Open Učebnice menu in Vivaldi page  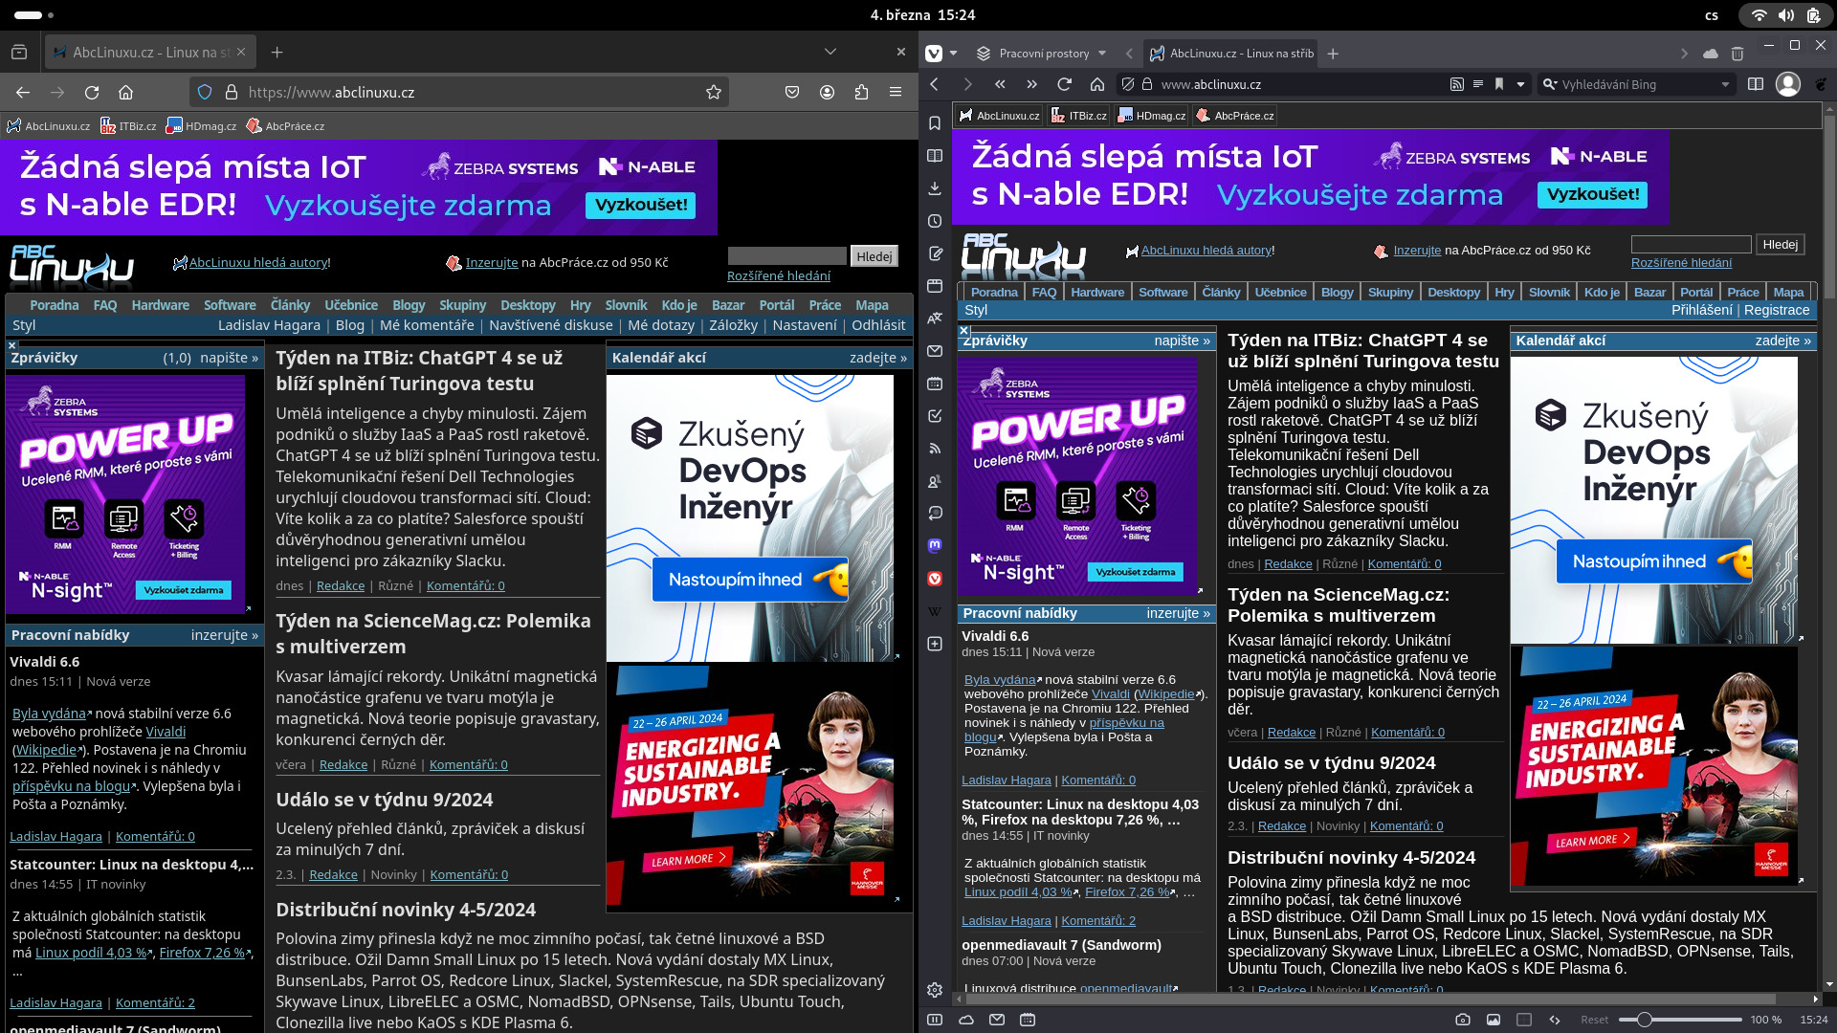(1280, 293)
